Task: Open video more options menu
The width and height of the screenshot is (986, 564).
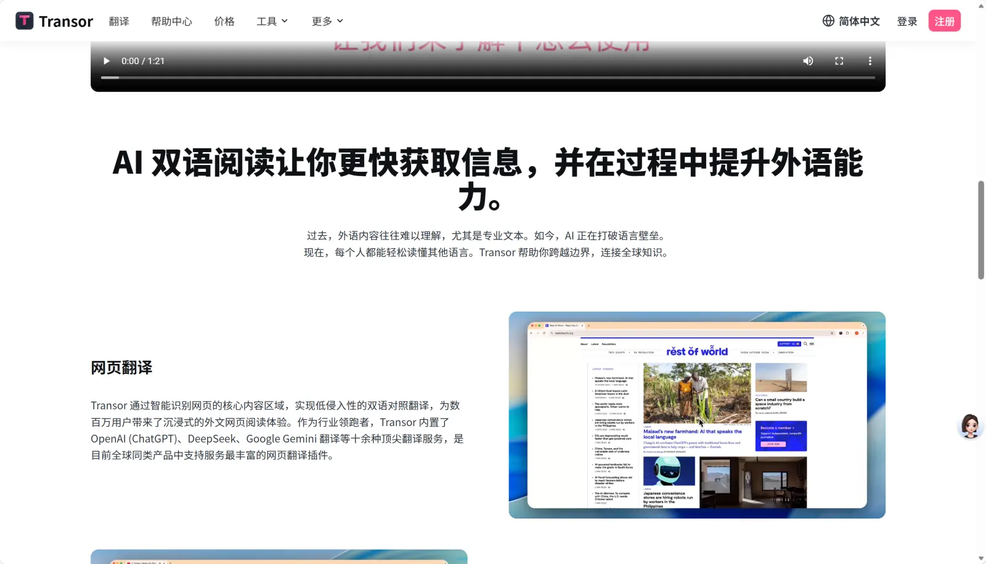Action: 870,61
